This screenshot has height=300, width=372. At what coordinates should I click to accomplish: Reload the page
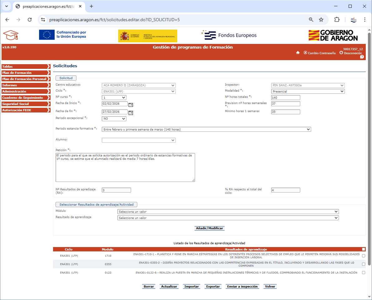click(x=30, y=20)
